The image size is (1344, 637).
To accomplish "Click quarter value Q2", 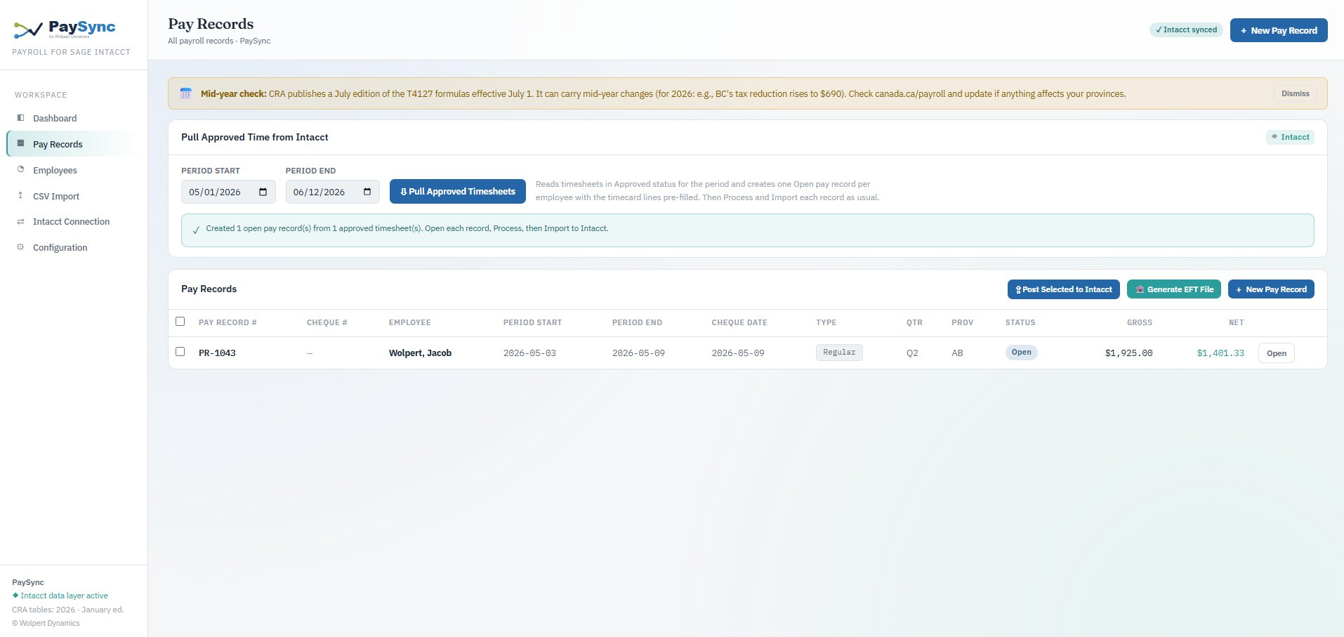I will pos(912,353).
